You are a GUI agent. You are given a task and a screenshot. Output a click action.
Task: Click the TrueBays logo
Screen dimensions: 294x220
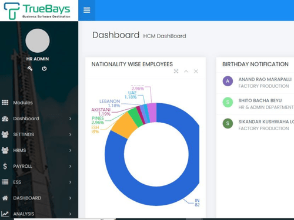[x=37, y=11]
